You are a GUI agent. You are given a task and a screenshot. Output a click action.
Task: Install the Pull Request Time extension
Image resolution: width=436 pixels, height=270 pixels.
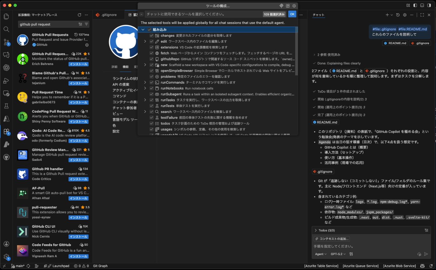click(x=78, y=102)
